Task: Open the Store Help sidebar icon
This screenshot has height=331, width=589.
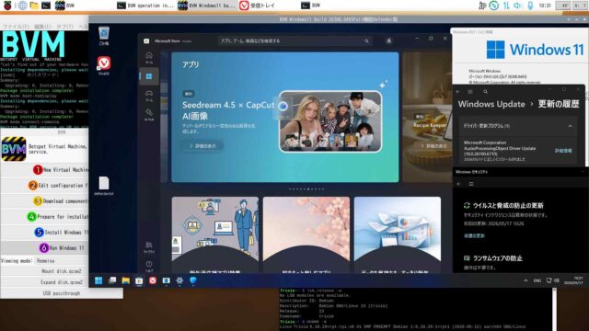Action: pyautogui.click(x=149, y=266)
